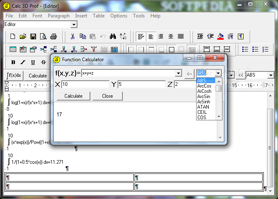278x199 pixels.
Task: Expand the editor toolbar ABS dropdown
Action: (x=271, y=75)
